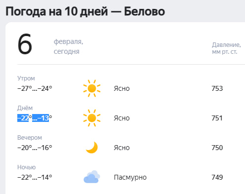Click the large date number 6
Viewport: 245px width, 194px height.
click(x=25, y=44)
